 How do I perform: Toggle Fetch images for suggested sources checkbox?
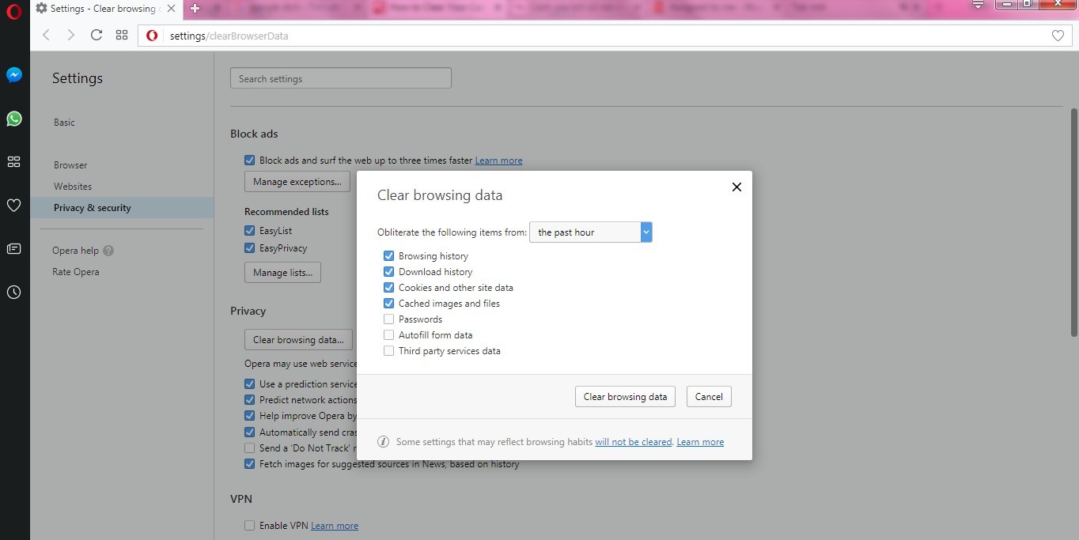point(250,464)
